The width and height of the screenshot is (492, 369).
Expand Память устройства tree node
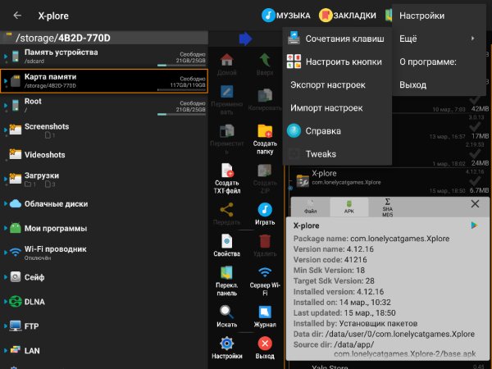(6, 57)
